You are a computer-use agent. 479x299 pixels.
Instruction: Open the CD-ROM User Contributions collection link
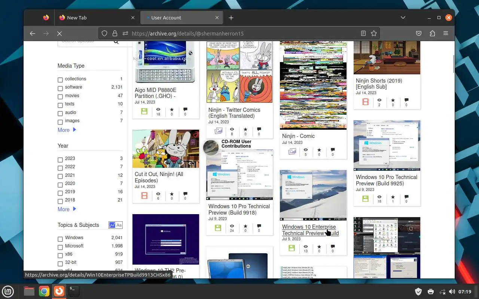click(x=236, y=144)
